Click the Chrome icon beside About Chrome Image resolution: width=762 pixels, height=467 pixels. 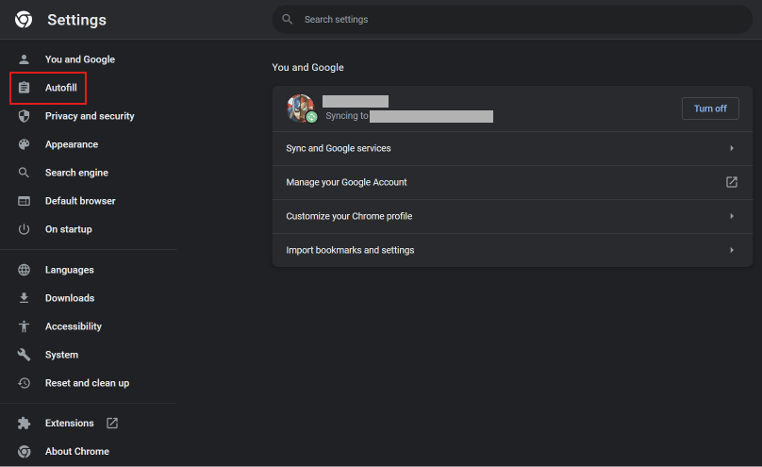click(x=24, y=452)
